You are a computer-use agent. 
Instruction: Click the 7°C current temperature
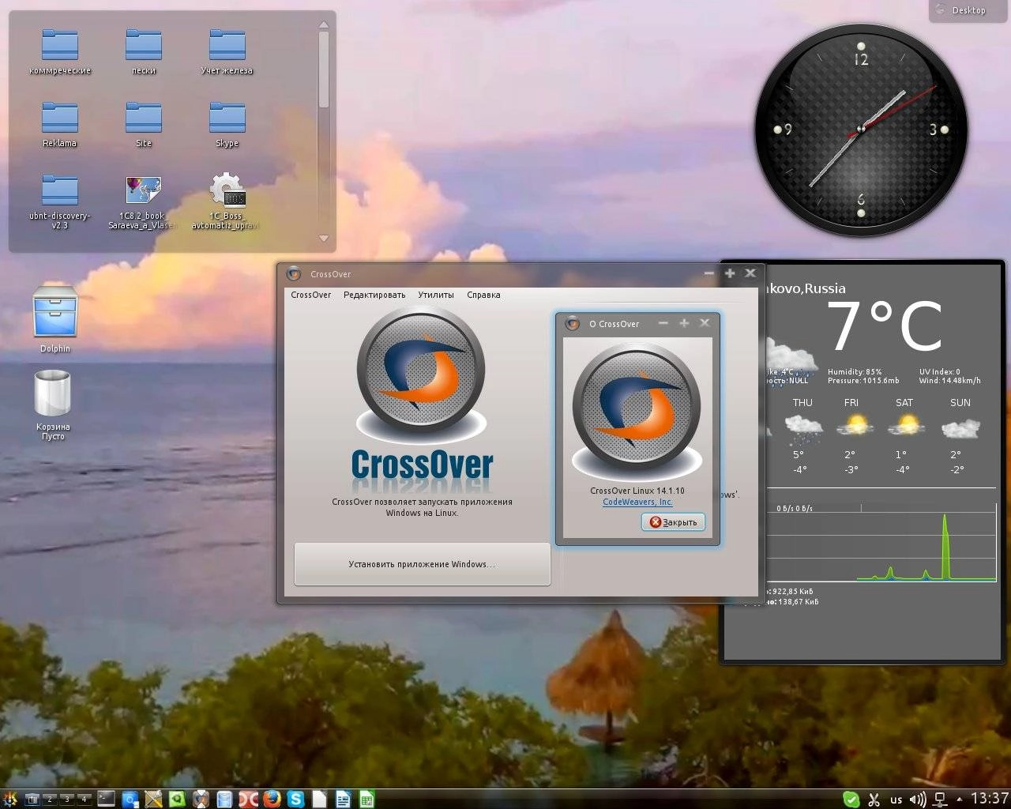[885, 326]
